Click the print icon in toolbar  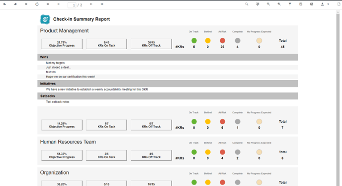(x=312, y=4)
